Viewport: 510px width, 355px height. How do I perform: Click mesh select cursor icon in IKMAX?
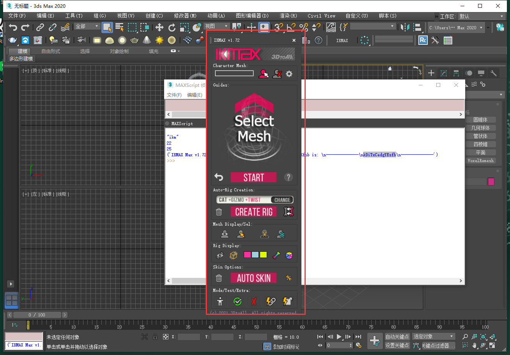pyautogui.click(x=241, y=234)
